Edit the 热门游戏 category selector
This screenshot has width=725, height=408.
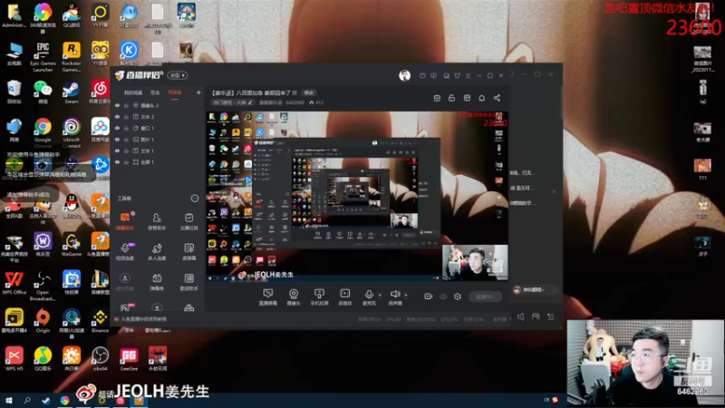click(233, 102)
